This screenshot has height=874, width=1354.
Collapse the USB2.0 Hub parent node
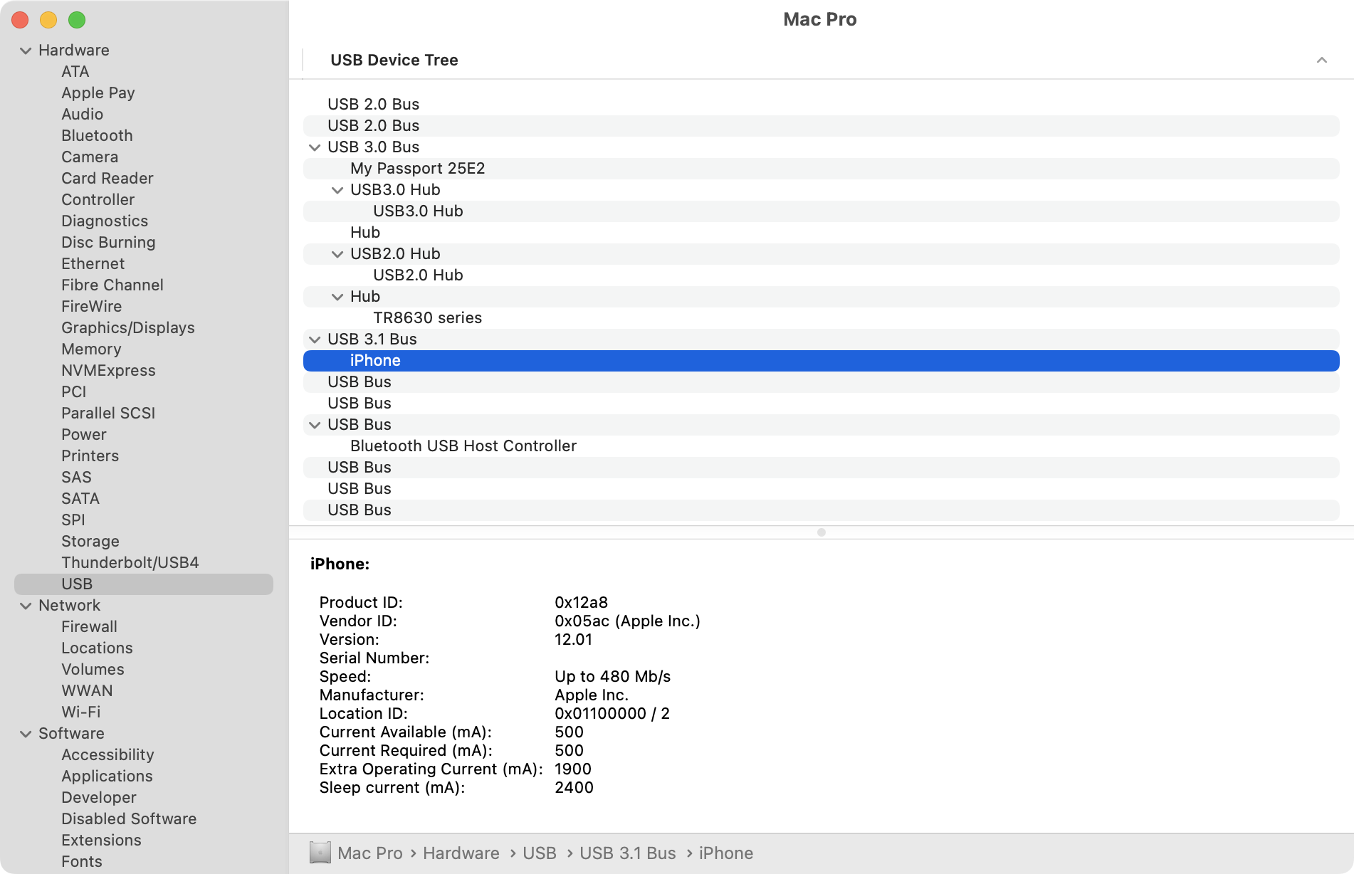[337, 254]
